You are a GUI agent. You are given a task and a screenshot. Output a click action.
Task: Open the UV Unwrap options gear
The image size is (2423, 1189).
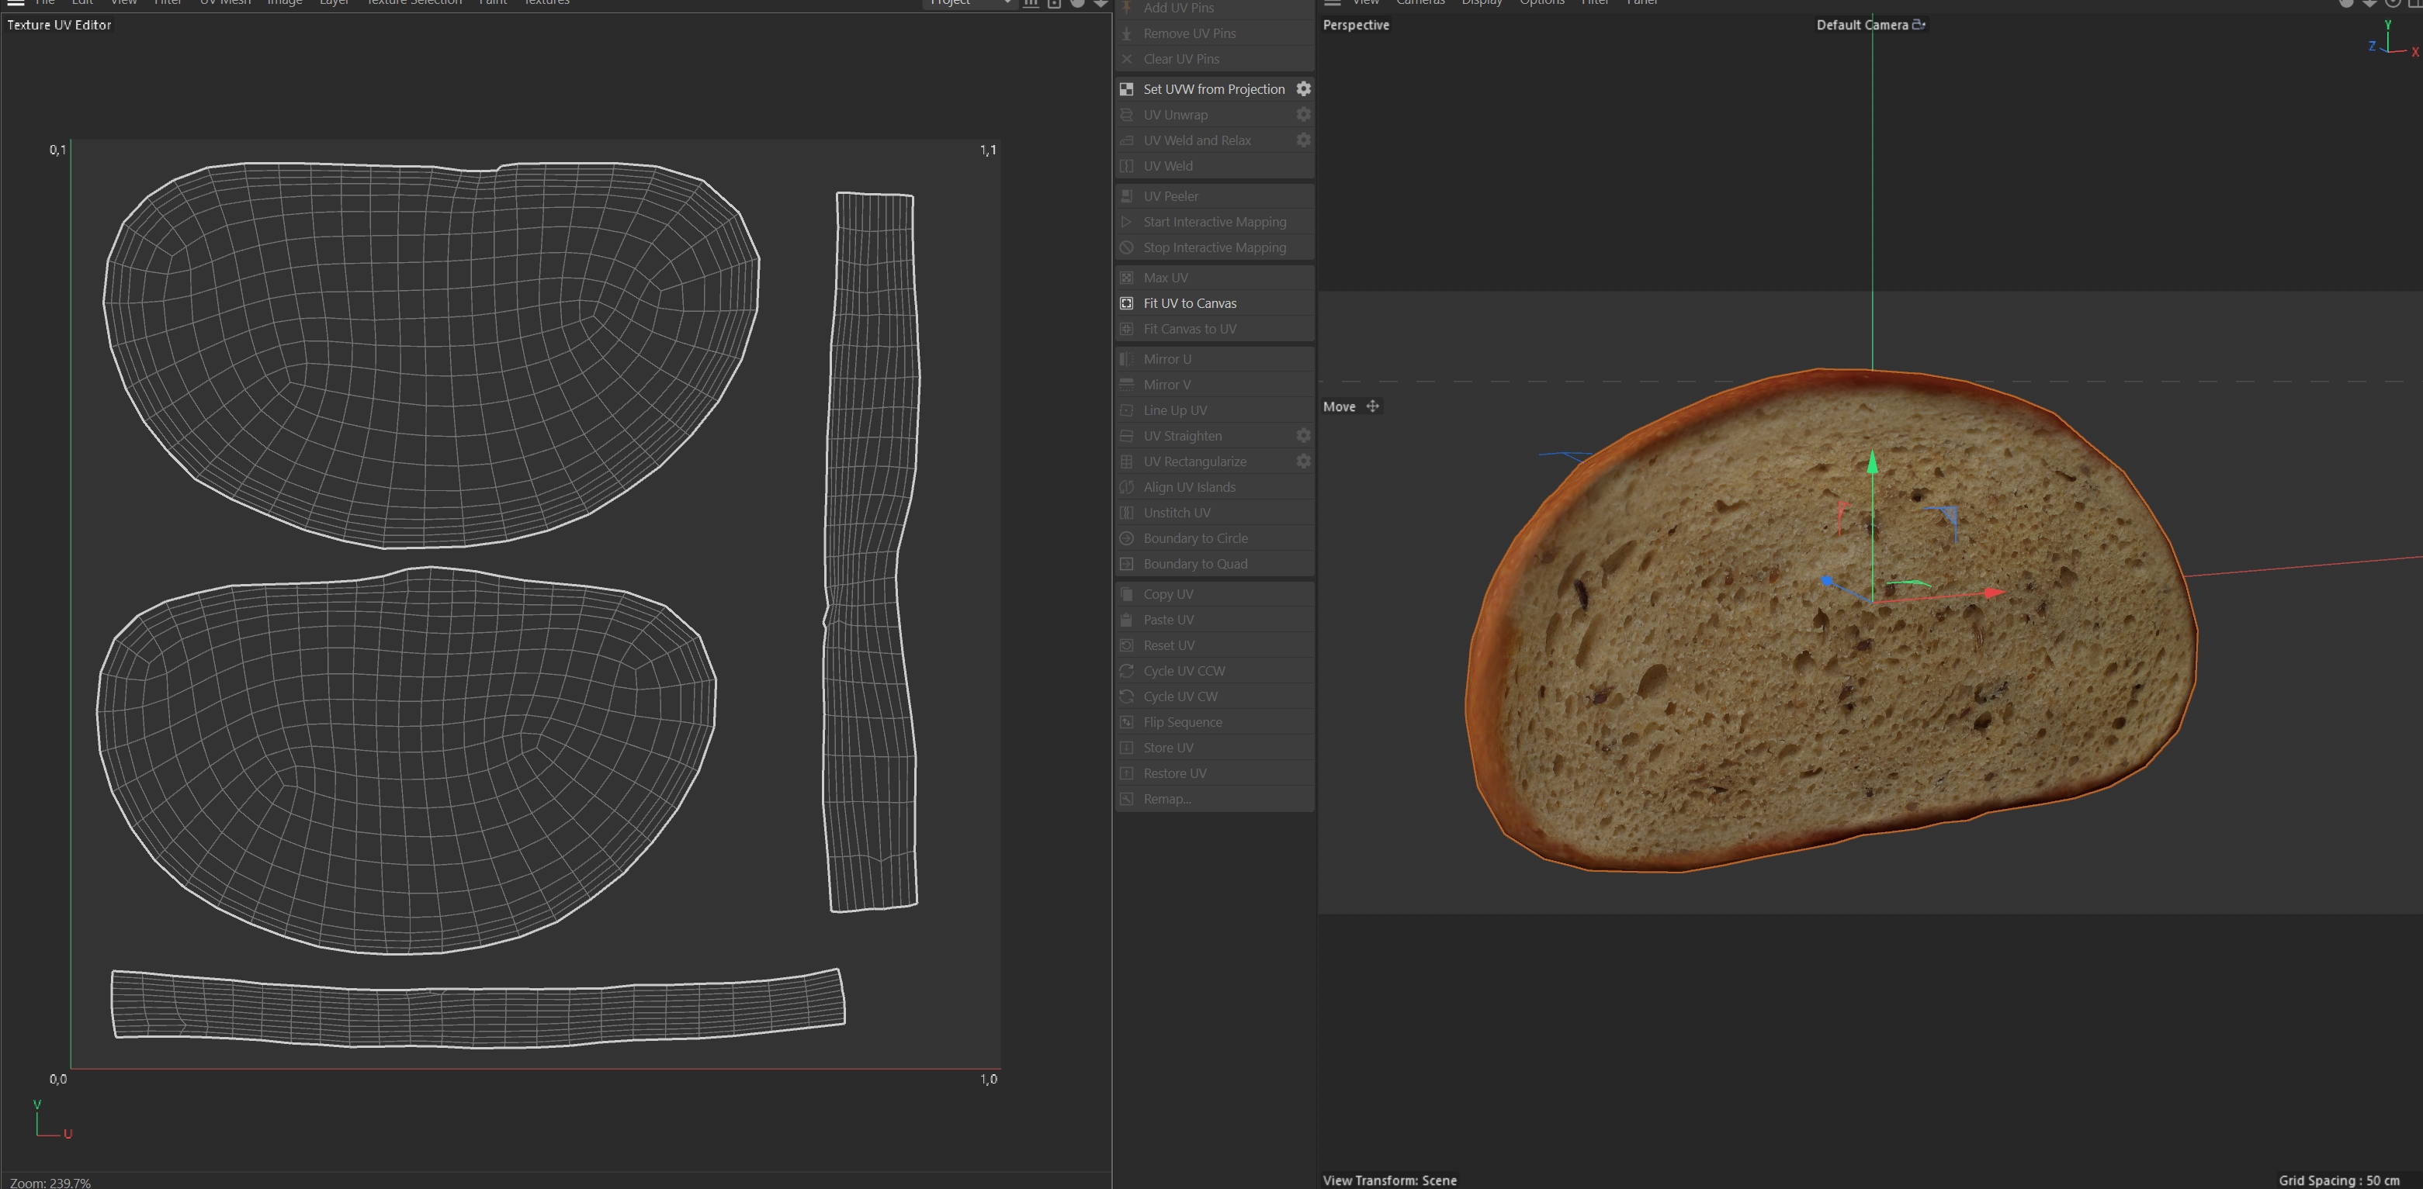click(1303, 115)
